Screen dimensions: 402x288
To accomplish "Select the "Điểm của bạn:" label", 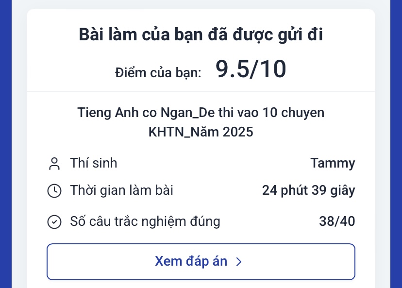I will point(158,73).
